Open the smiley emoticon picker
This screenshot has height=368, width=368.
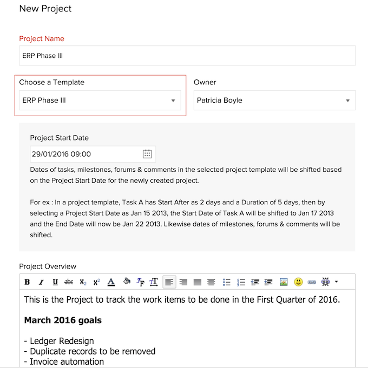click(x=298, y=282)
